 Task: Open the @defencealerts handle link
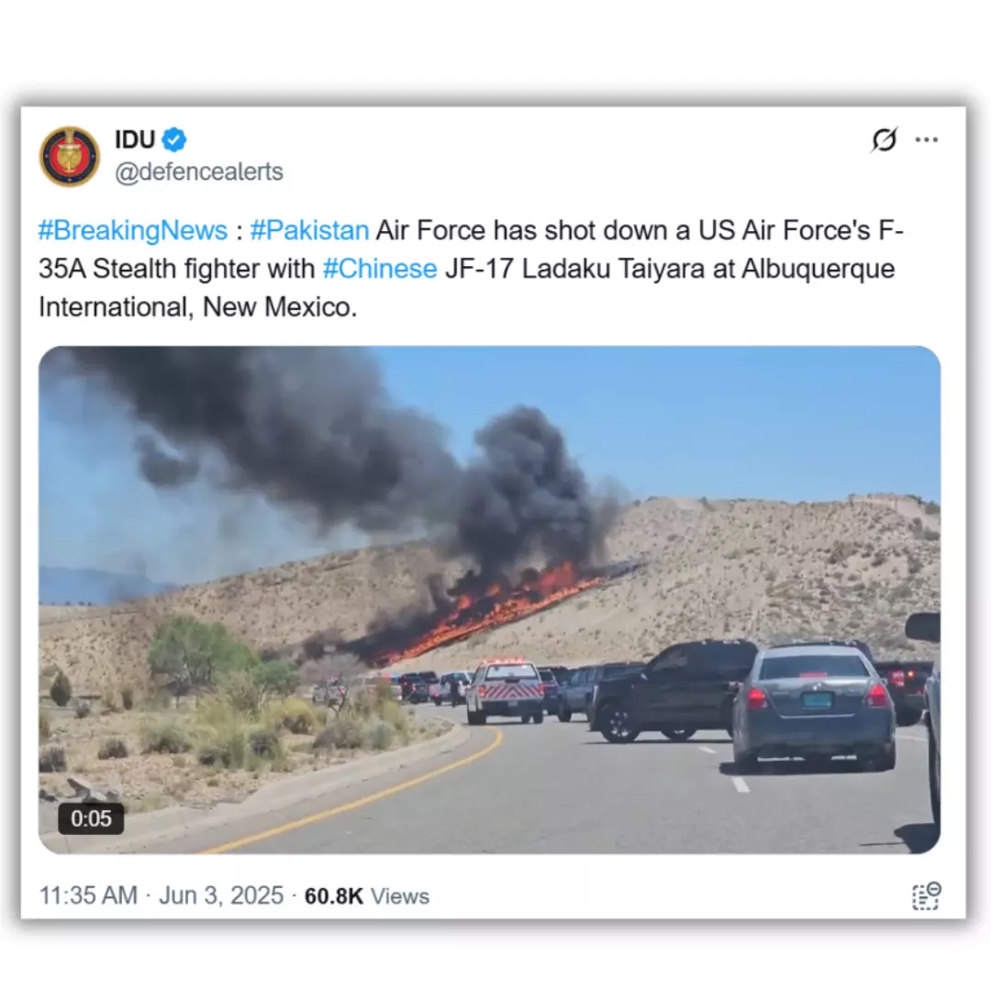[x=199, y=172]
